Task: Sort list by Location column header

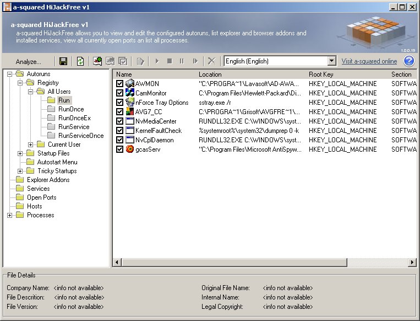Action: coord(210,74)
